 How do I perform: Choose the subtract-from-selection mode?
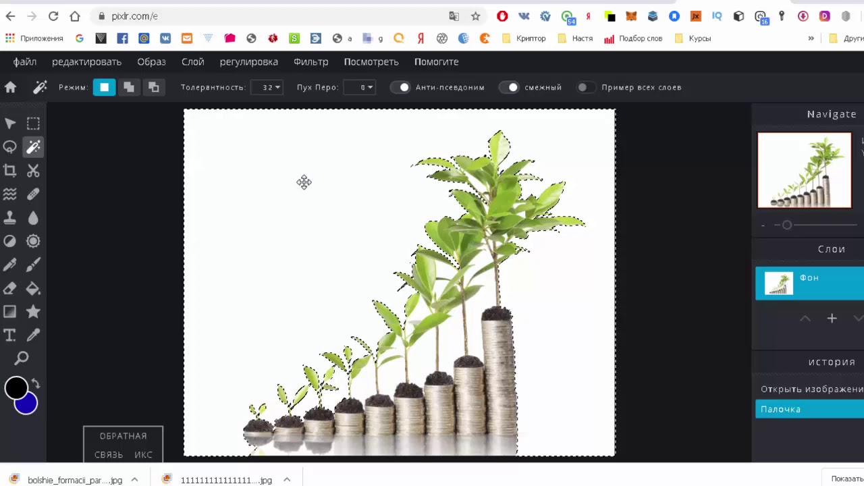point(154,87)
